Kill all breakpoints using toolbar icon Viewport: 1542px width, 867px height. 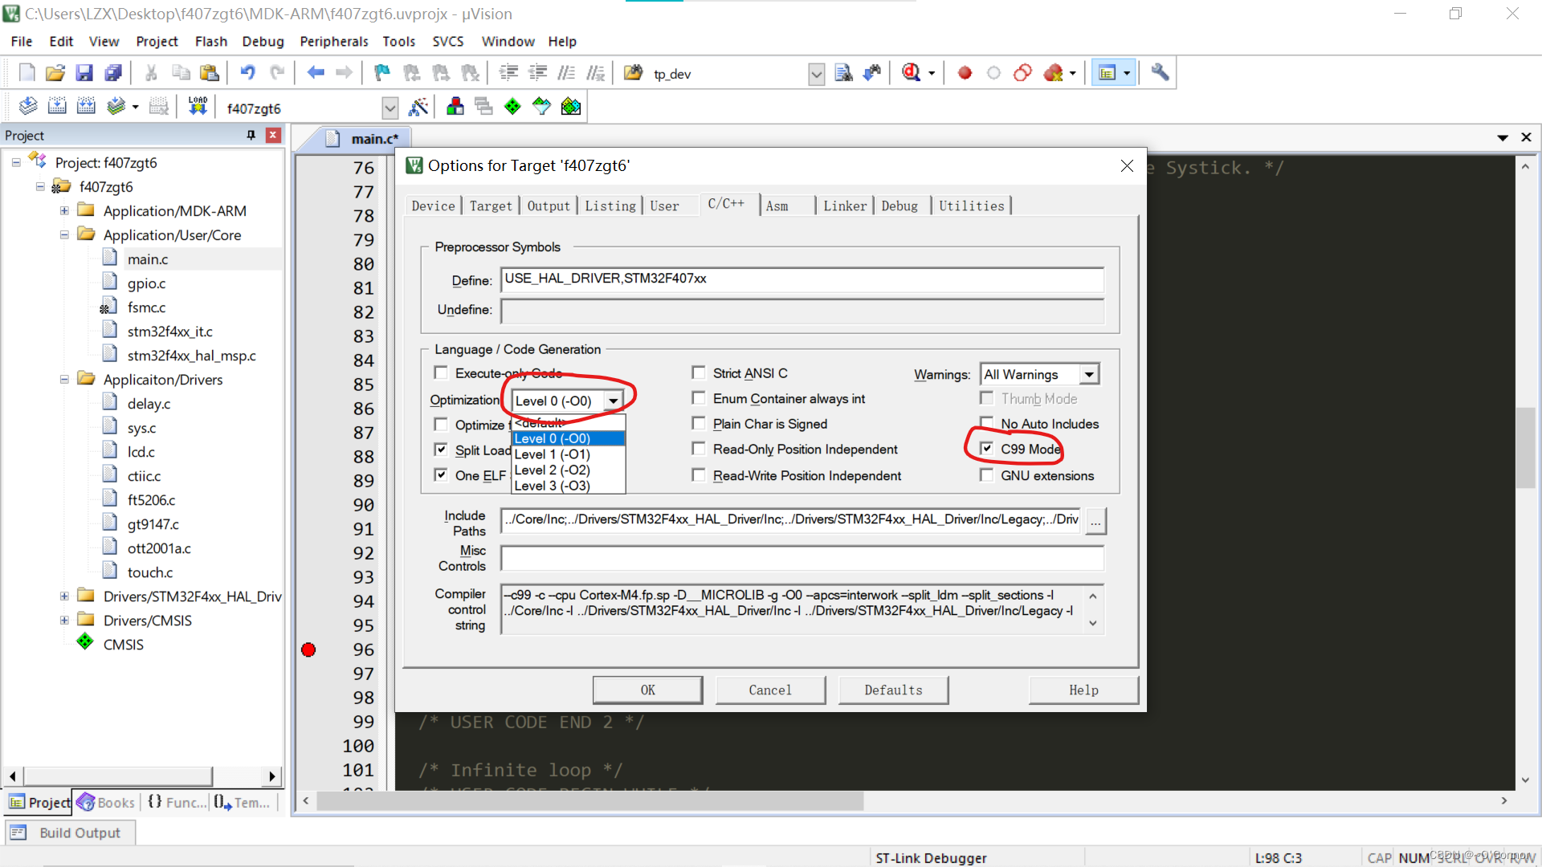click(x=1055, y=72)
